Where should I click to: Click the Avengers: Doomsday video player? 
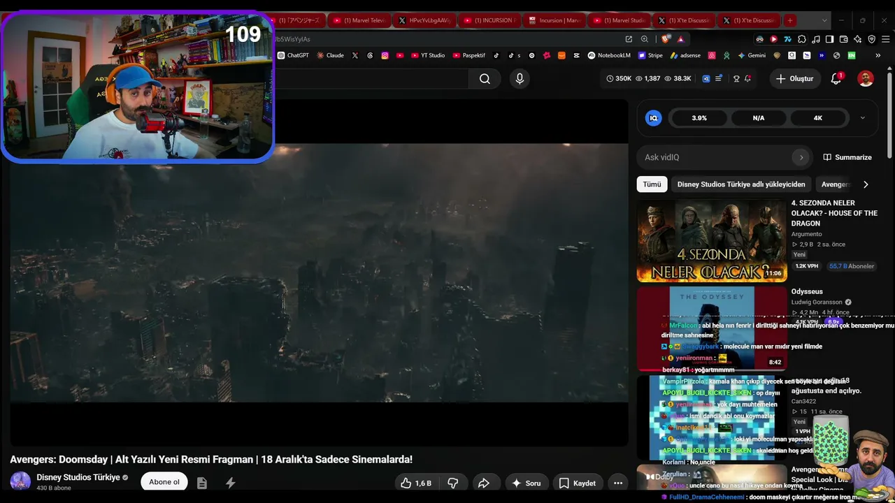319,272
